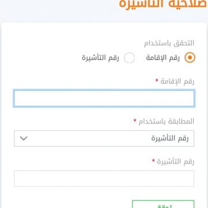This screenshot has height=208, width=208.
Task: Click the التحقق باستخدام section heading
Action: 169,43
